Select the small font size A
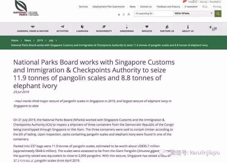 click(119, 15)
